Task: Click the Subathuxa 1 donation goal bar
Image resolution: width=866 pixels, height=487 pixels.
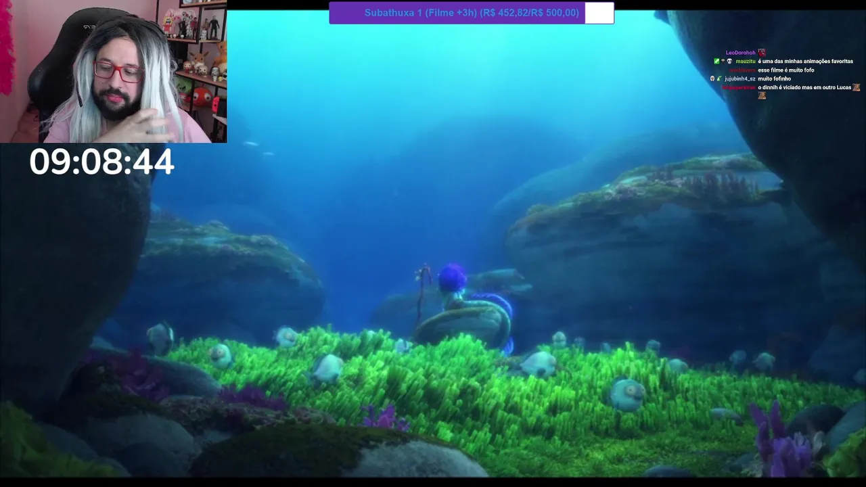Action: [472, 13]
